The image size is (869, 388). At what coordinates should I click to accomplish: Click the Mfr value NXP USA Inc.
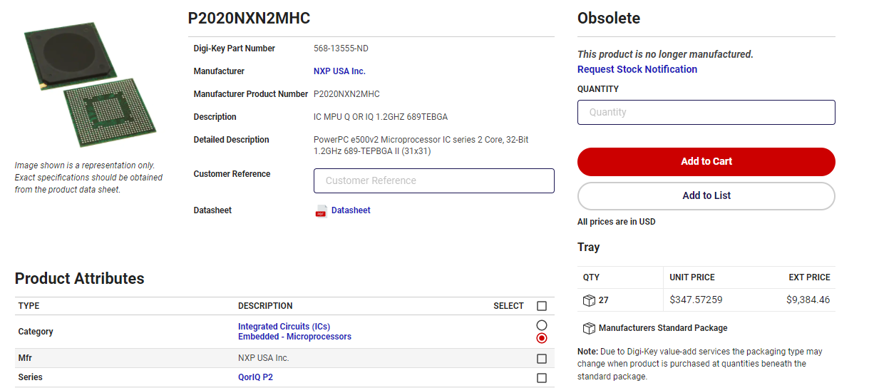click(x=264, y=358)
